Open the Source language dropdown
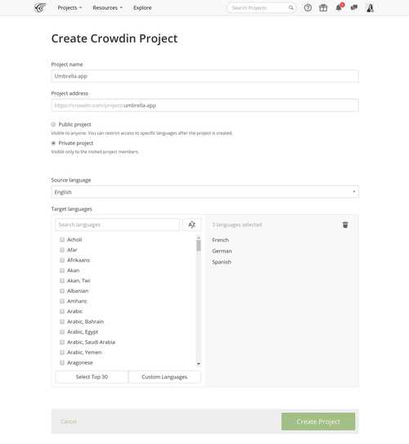409x444 pixels. (205, 191)
